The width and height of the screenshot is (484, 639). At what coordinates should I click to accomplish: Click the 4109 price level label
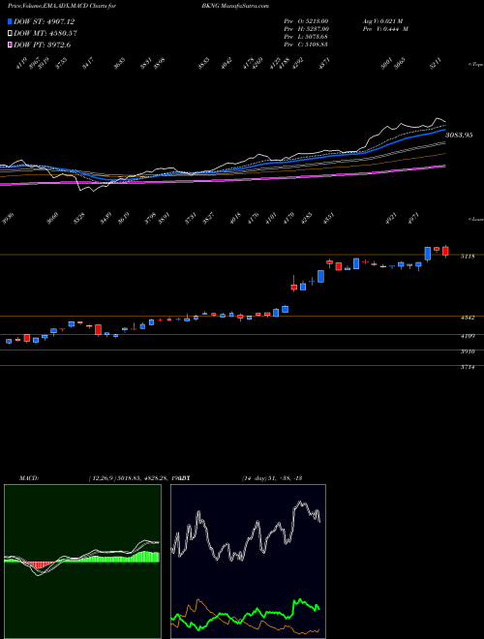[468, 336]
